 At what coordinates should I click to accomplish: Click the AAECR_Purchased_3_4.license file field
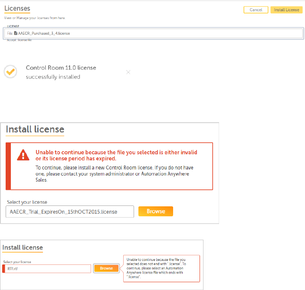pos(154,33)
